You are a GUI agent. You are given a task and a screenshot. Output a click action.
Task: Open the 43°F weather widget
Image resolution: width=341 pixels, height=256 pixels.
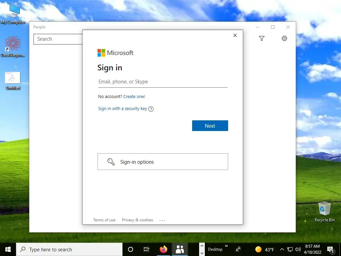pyautogui.click(x=264, y=249)
